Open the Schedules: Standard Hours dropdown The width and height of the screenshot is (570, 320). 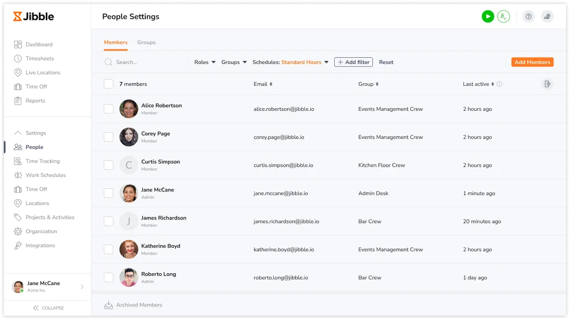[x=290, y=62]
